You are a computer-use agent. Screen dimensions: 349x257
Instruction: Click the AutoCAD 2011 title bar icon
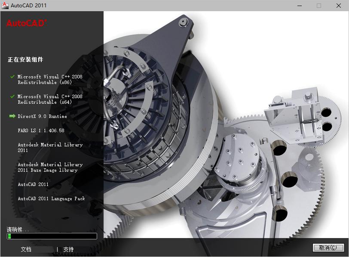tap(5, 6)
